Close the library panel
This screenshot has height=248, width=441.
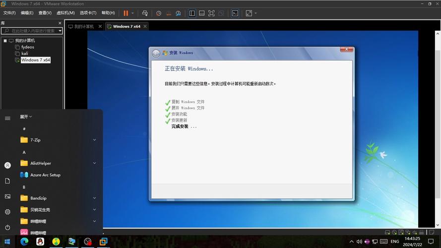[x=60, y=23]
